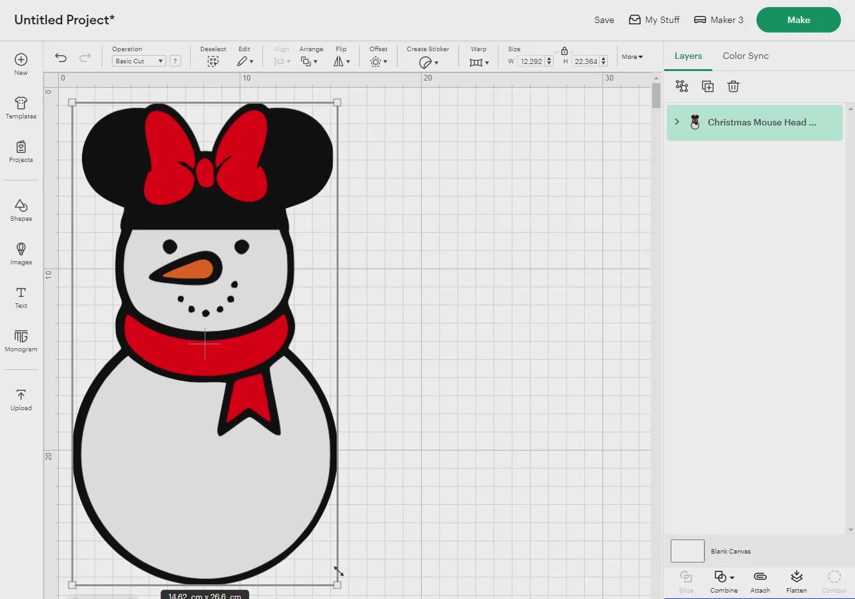Click the width stepper arrows

tap(549, 61)
